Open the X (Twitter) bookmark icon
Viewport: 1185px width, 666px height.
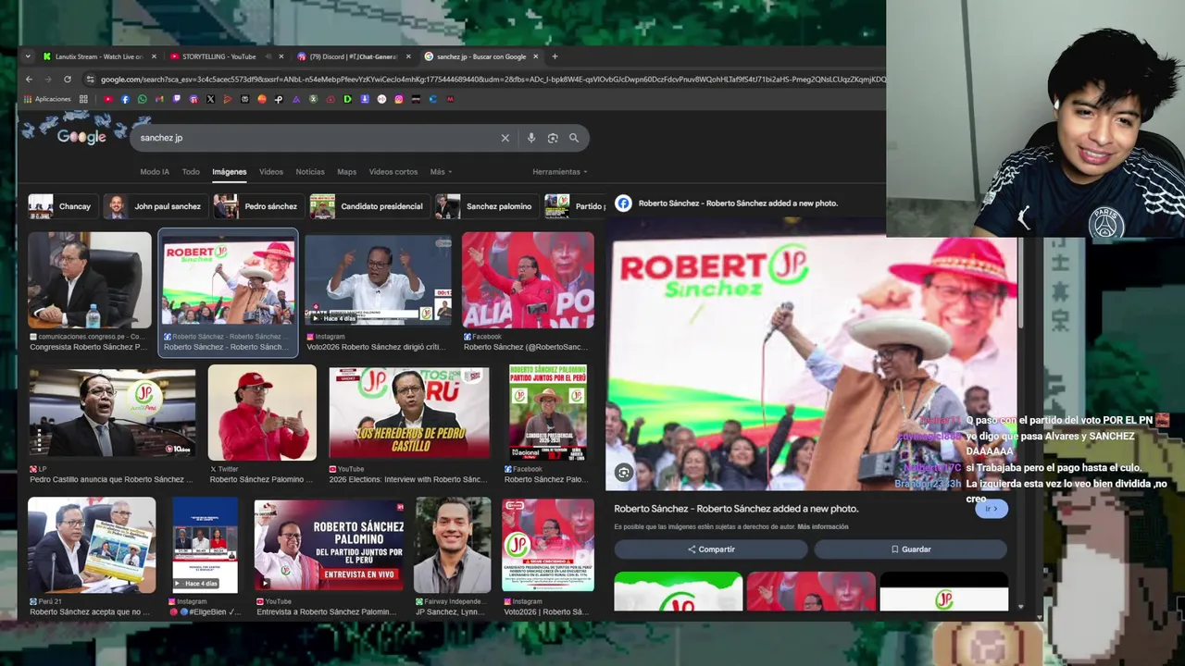210,99
